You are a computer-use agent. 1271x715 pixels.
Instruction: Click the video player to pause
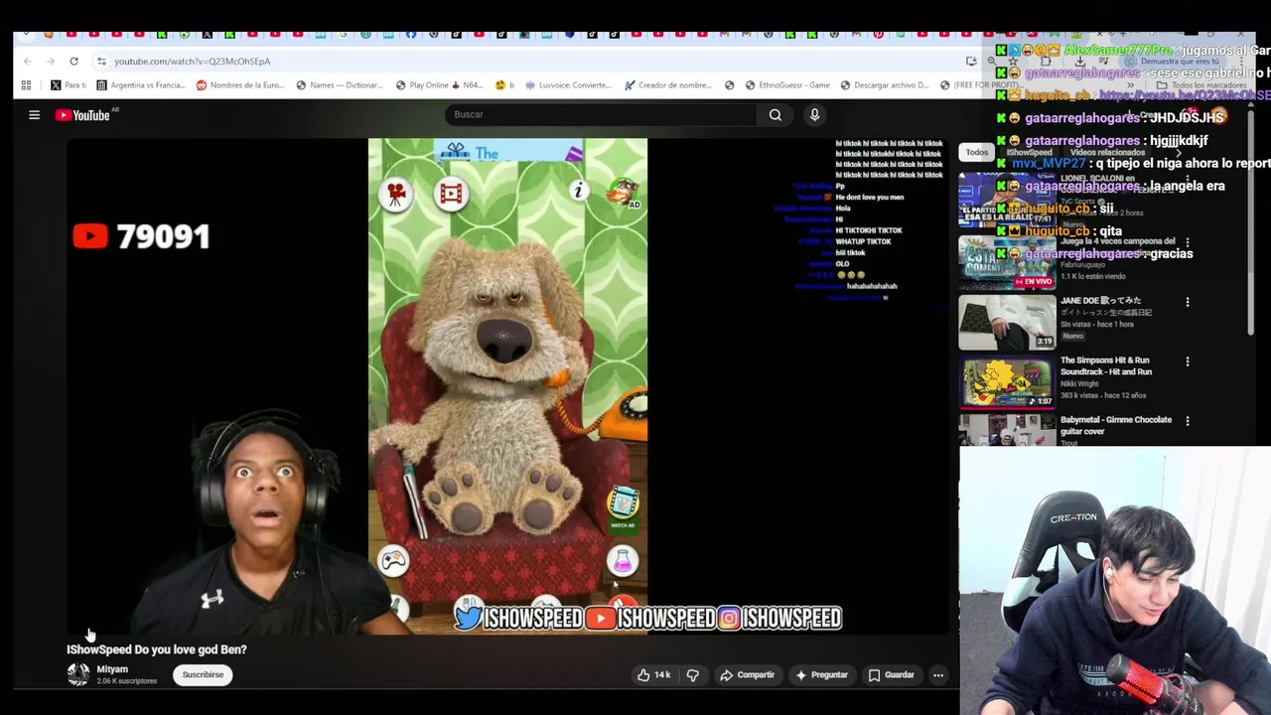click(x=507, y=386)
